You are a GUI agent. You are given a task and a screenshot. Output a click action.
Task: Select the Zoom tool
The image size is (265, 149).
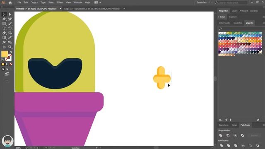(x=10, y=47)
